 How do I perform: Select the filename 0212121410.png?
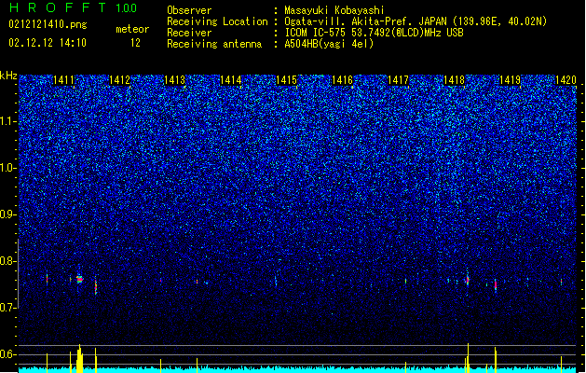48,24
